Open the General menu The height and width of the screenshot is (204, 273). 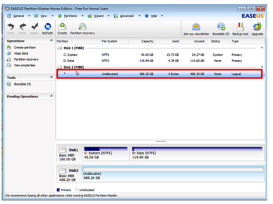point(18,16)
